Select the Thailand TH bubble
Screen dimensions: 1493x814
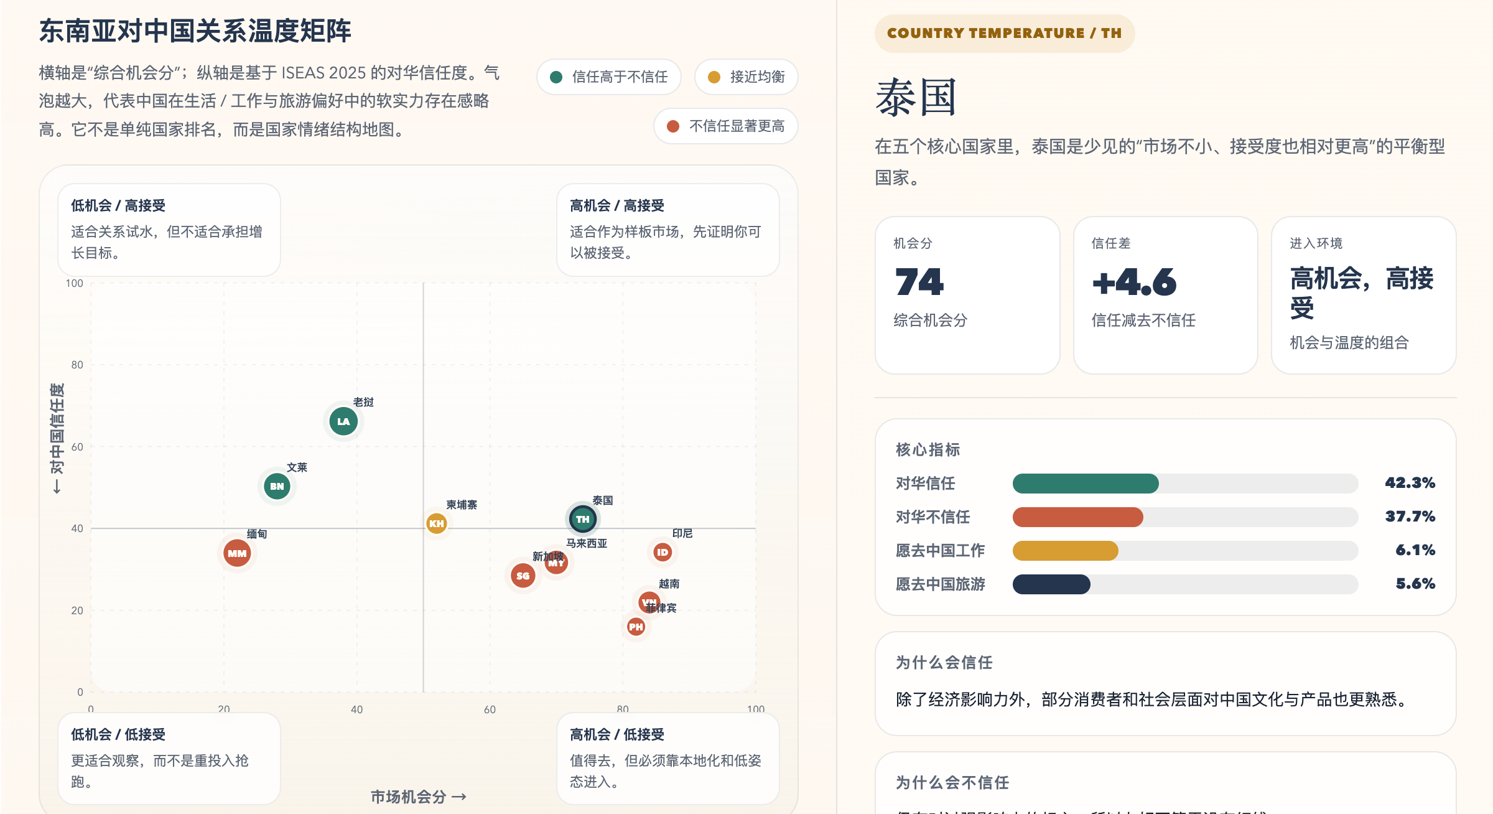(582, 519)
